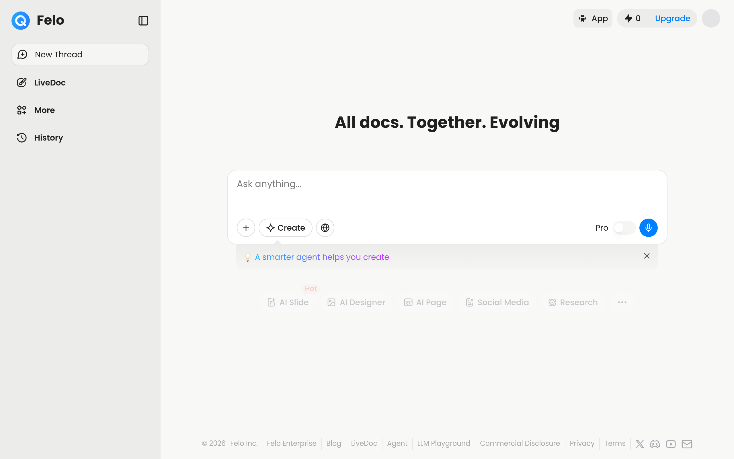
Task: Open Felo Enterprise footer link
Action: (x=292, y=444)
